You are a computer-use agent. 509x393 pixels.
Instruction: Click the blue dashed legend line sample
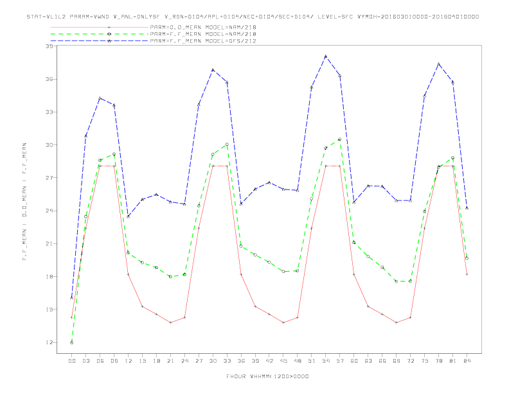(100, 41)
